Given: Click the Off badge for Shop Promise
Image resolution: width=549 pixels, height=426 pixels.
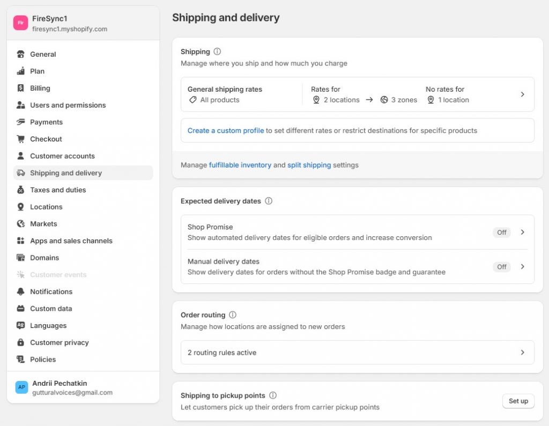Looking at the screenshot, I should pos(501,232).
